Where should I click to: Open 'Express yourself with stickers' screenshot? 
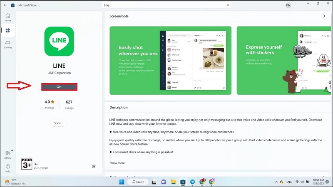coord(284,60)
